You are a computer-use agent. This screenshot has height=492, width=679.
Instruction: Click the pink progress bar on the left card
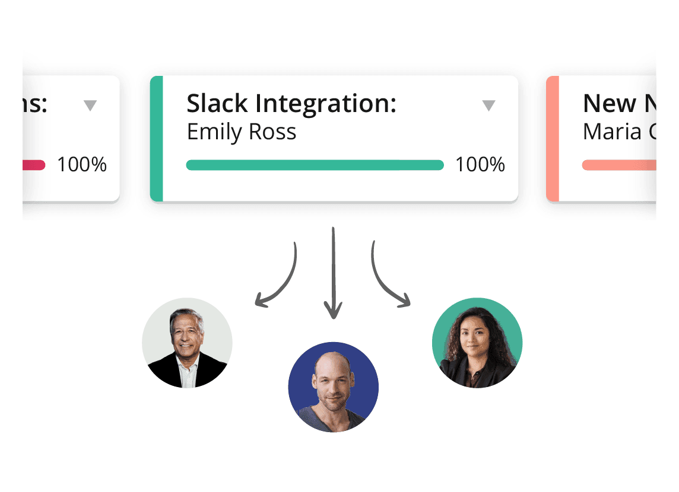pyautogui.click(x=34, y=165)
